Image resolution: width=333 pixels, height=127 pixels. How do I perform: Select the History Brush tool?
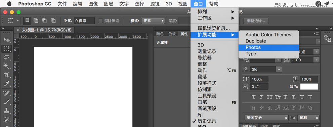tap(7, 119)
